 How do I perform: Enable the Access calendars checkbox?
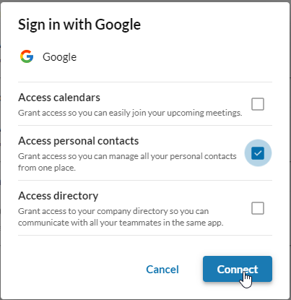258,104
